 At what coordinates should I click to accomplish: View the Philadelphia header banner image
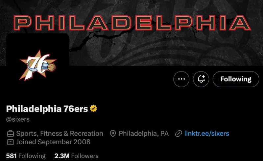(131, 33)
